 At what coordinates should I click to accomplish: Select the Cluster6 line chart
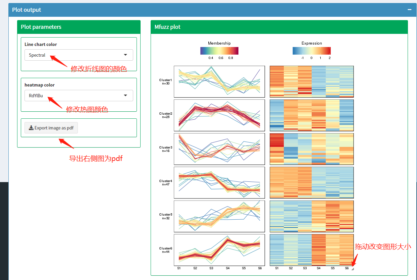(x=219, y=250)
